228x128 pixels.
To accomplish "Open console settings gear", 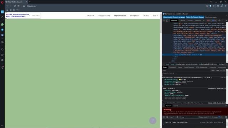I will [x=226, y=117].
